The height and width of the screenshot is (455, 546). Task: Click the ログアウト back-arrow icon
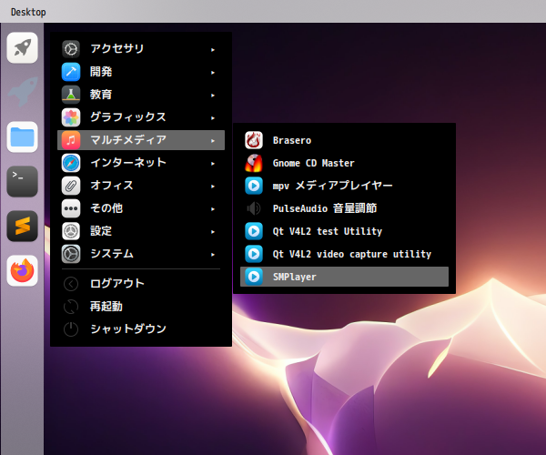pos(71,284)
